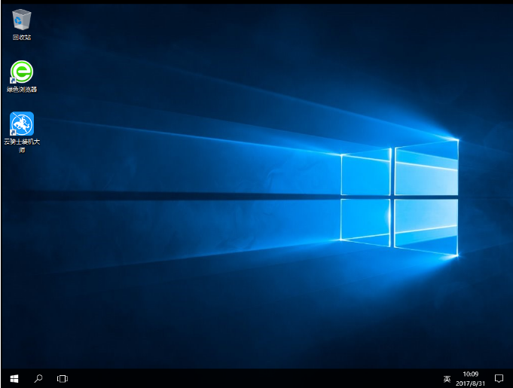Image resolution: width=513 pixels, height=388 pixels.
Task: Switch input language via 英 indicator
Action: [x=447, y=379]
